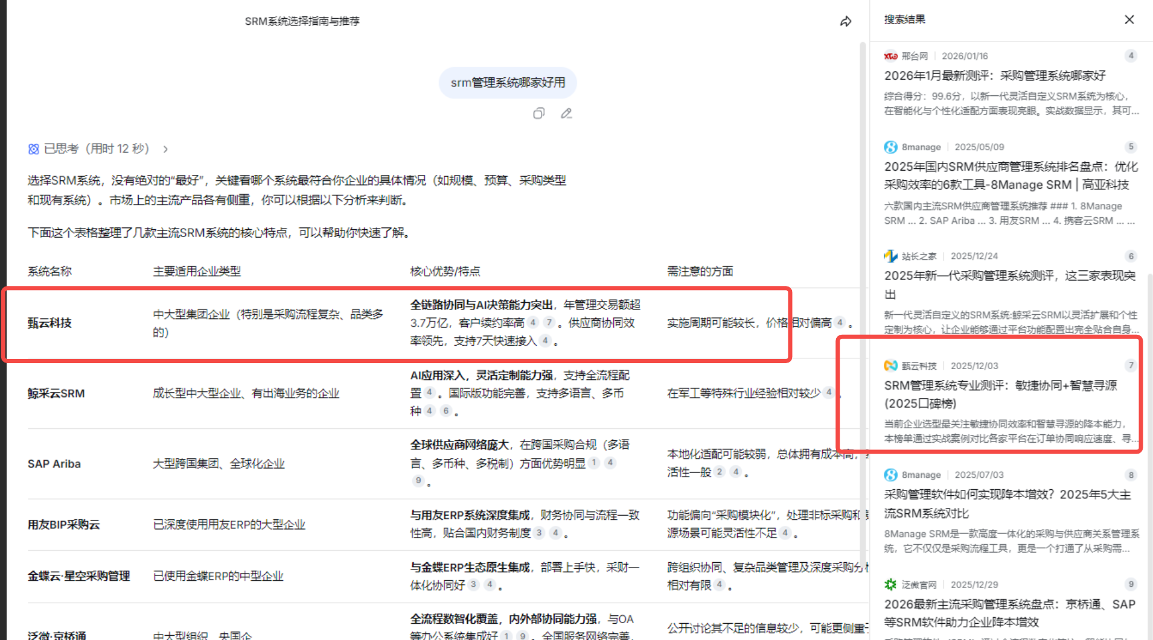Click 8manage logo on the 2025/07/03 result
The image size is (1153, 640).
(x=890, y=475)
